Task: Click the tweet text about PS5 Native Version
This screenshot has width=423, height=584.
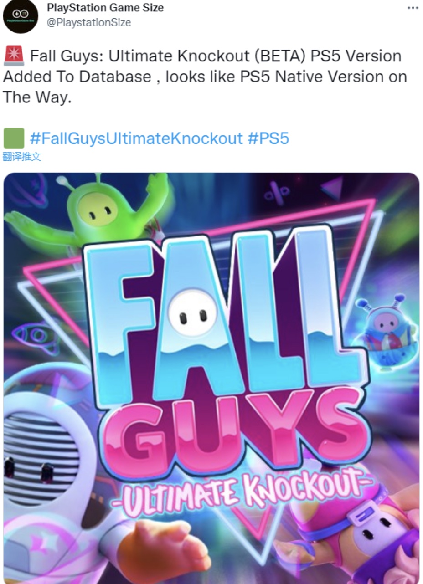Action: (x=205, y=76)
